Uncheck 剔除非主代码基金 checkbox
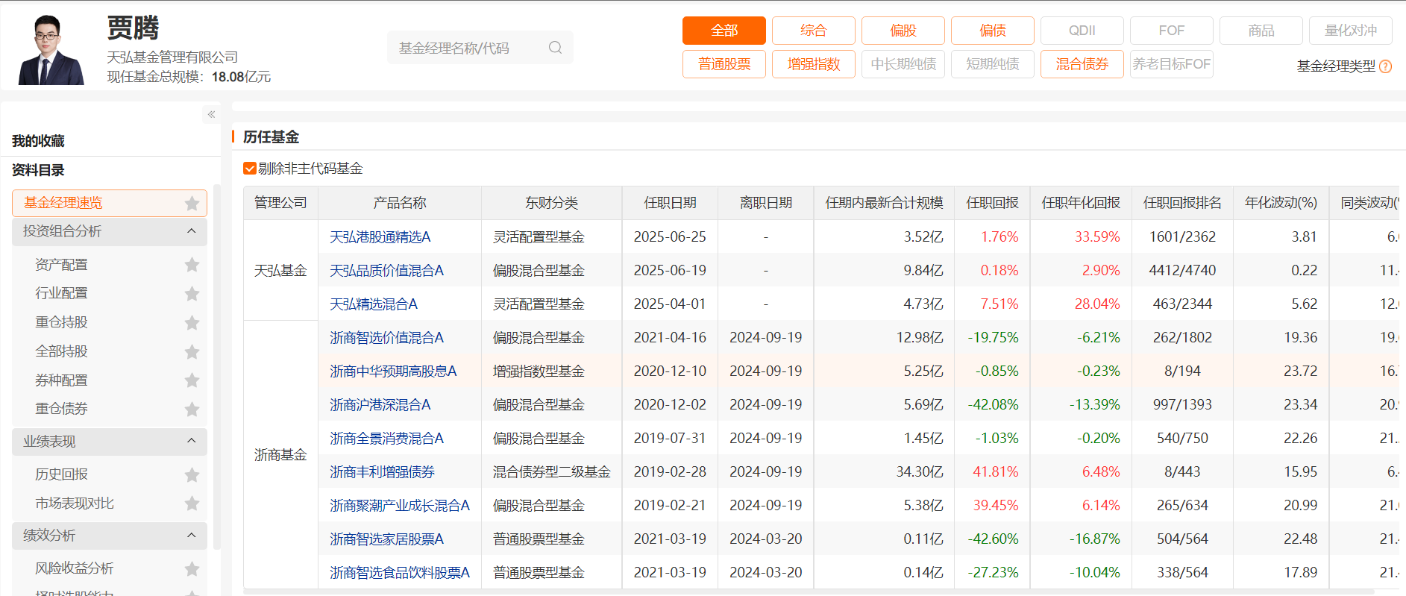 coord(250,169)
